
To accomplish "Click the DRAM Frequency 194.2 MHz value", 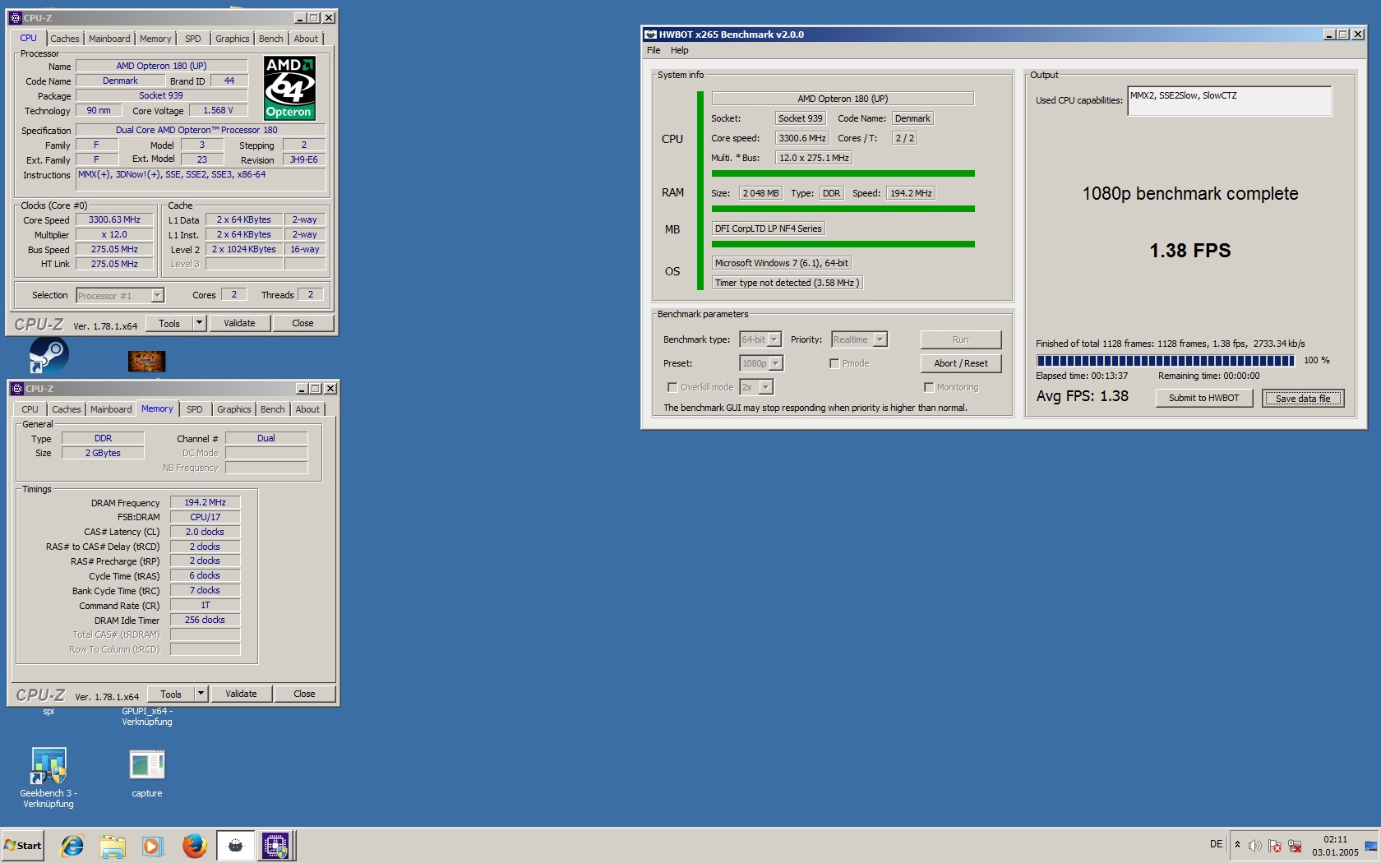I will point(205,502).
